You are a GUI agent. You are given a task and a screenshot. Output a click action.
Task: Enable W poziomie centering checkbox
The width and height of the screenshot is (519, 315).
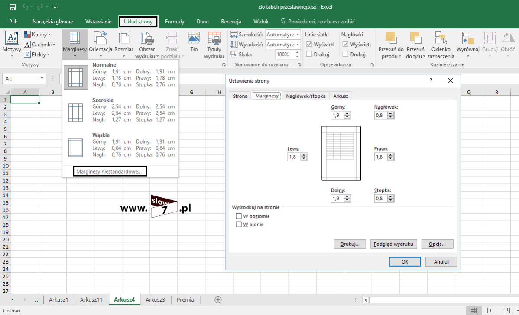[x=238, y=216]
